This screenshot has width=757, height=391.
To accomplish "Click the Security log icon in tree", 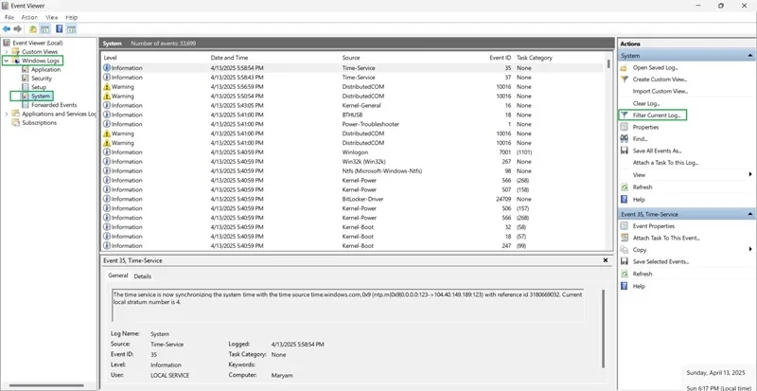I will pyautogui.click(x=26, y=79).
